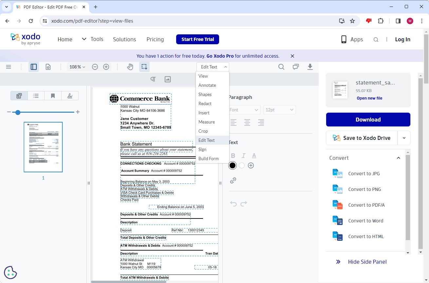Viewport: 429px width, 283px height.
Task: Select the white color swatch
Action: coord(242,165)
